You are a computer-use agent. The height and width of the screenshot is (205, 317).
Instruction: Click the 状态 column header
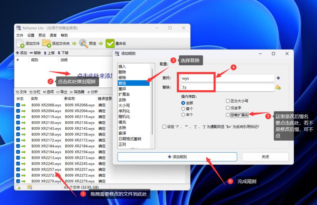coord(20,98)
